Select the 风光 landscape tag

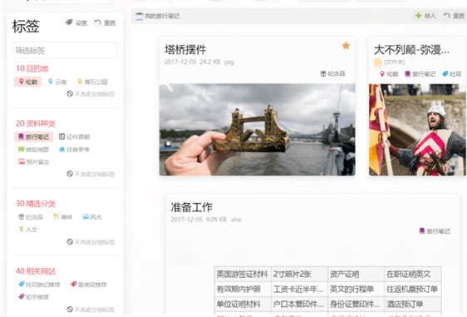click(92, 217)
